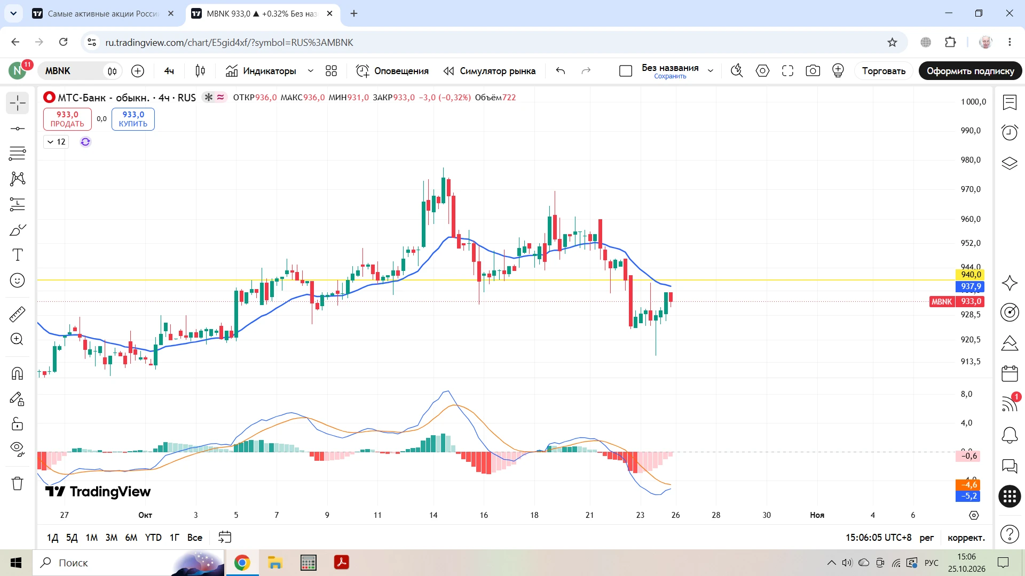Start Симулятор рынка replay
1025x576 pixels.
coord(490,71)
